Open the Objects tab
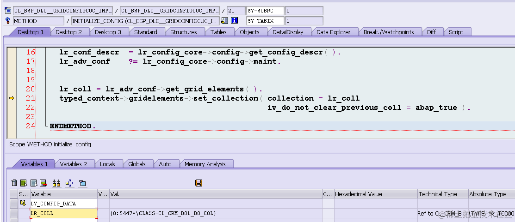This screenshot has width=515, height=222. pyautogui.click(x=249, y=32)
